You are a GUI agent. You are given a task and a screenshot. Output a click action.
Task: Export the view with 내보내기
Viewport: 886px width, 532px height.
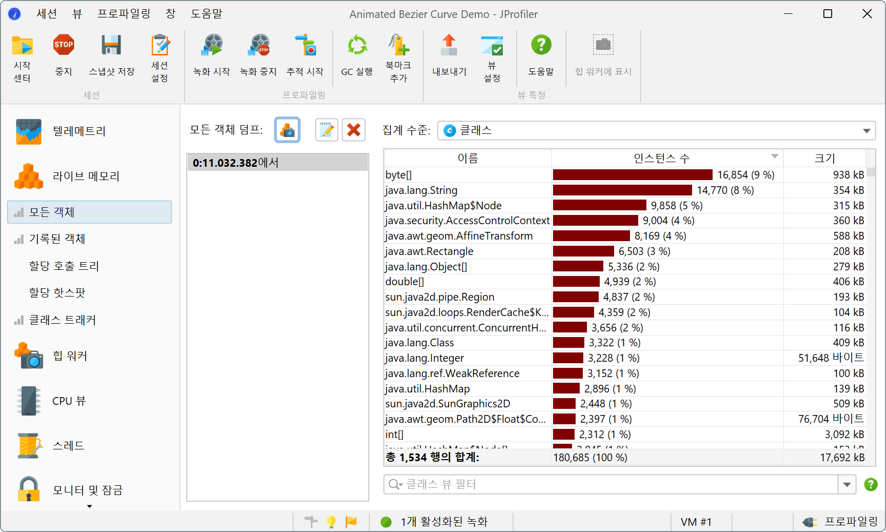449,55
